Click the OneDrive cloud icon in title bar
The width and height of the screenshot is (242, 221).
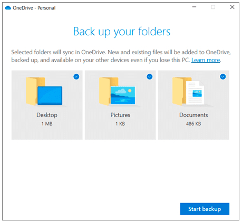tap(8, 8)
